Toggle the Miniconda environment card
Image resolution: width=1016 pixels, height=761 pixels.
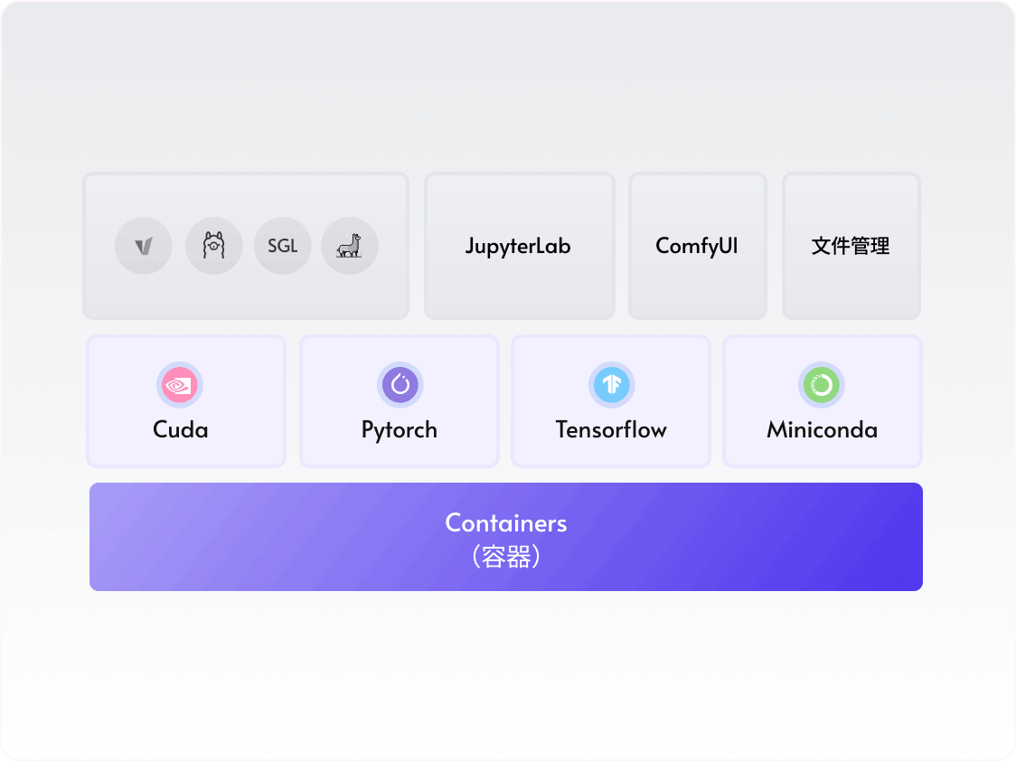point(822,400)
